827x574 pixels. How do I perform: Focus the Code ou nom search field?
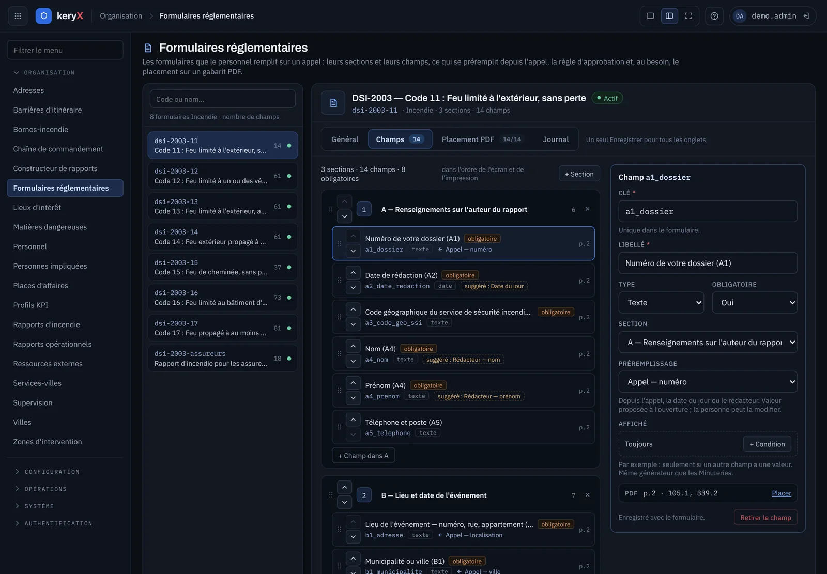[x=223, y=99]
